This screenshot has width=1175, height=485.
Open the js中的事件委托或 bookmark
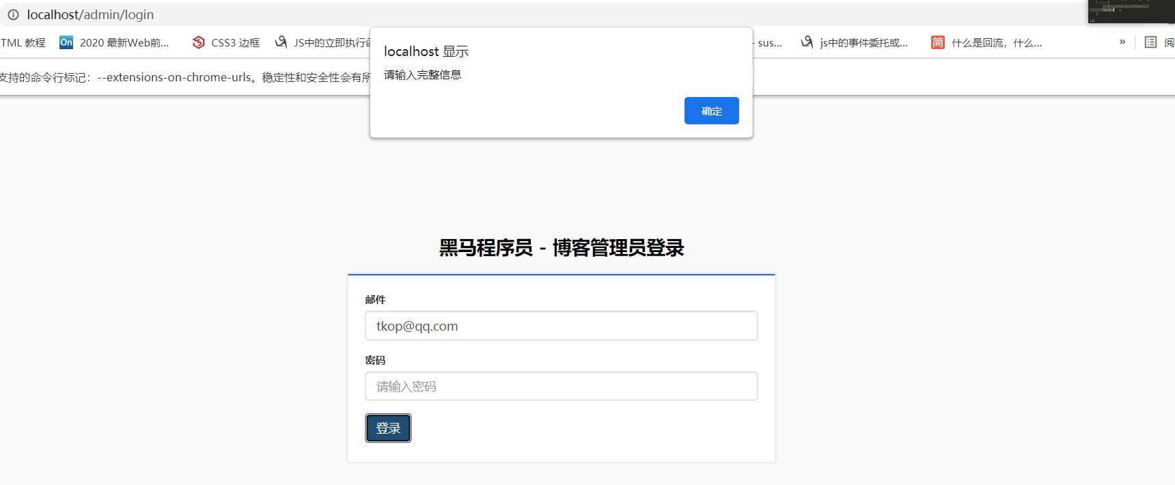click(x=855, y=42)
